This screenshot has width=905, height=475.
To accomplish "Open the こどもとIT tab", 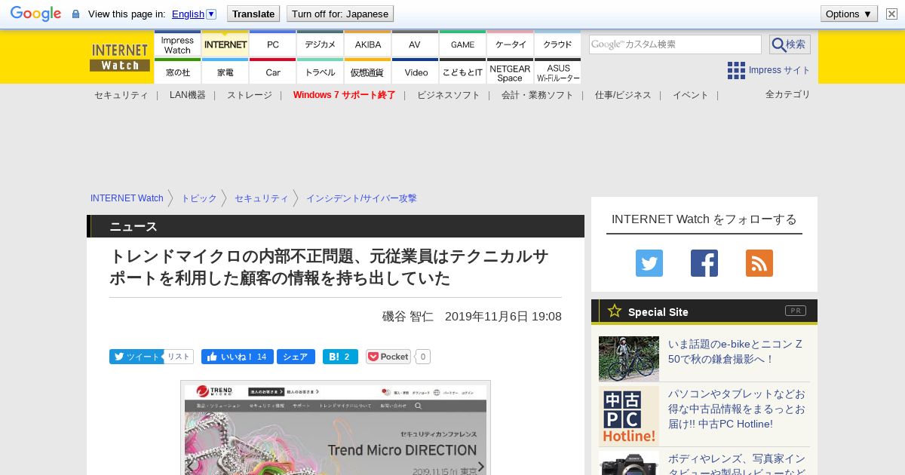I will click(x=462, y=72).
